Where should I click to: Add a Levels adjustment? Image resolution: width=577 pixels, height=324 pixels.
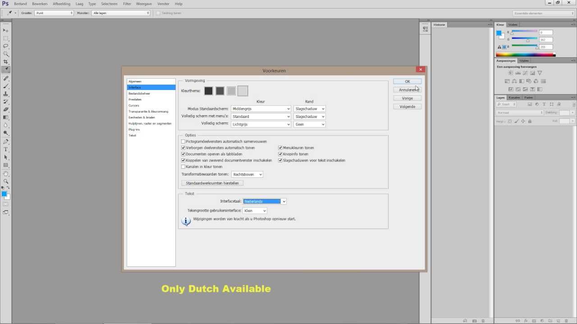click(x=518, y=73)
